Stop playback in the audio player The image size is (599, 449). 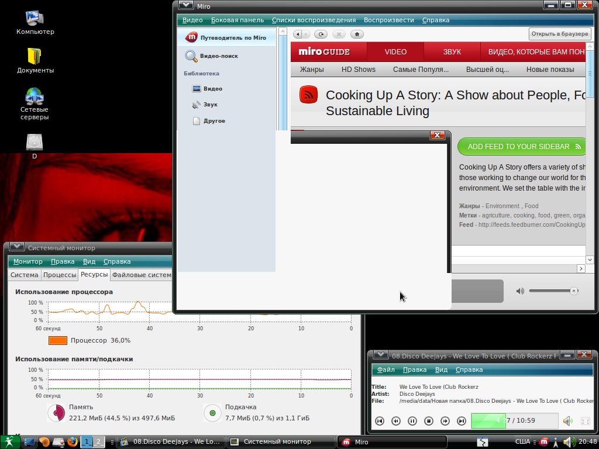pos(429,421)
